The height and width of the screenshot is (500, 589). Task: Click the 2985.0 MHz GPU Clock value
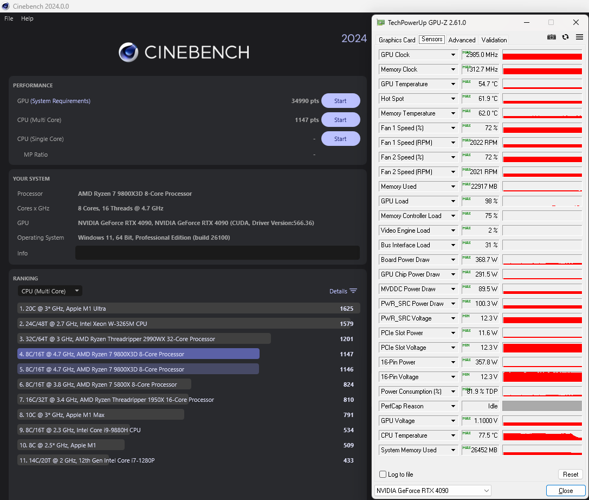(480, 55)
